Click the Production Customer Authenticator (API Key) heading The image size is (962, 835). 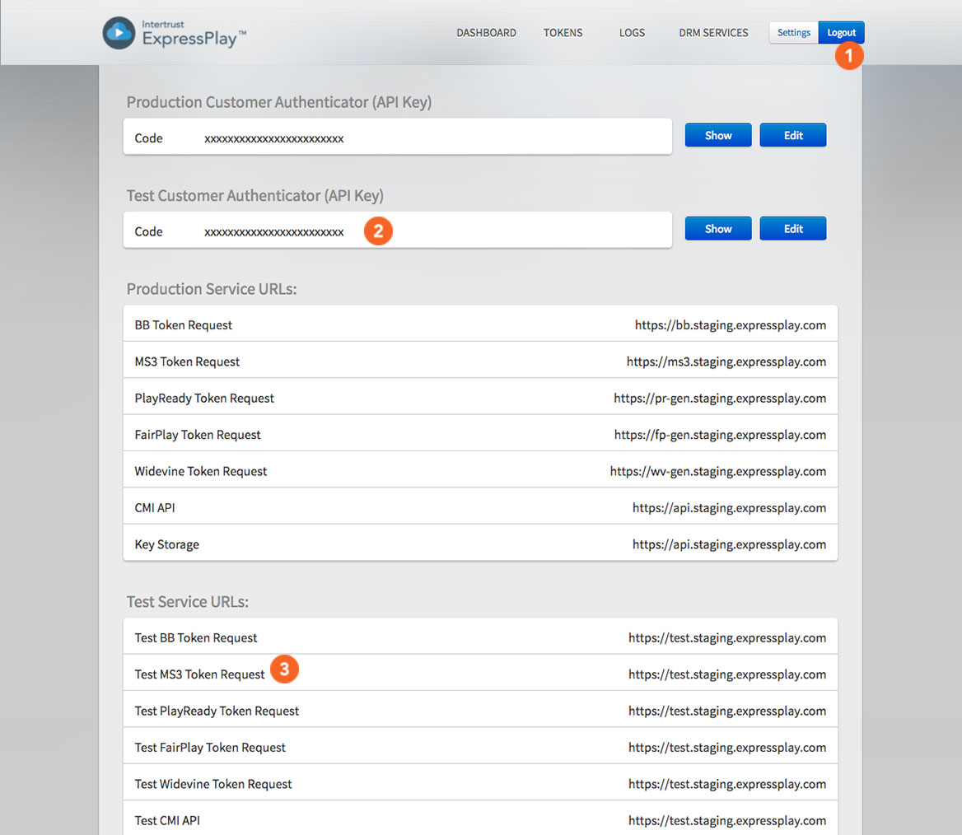point(279,102)
